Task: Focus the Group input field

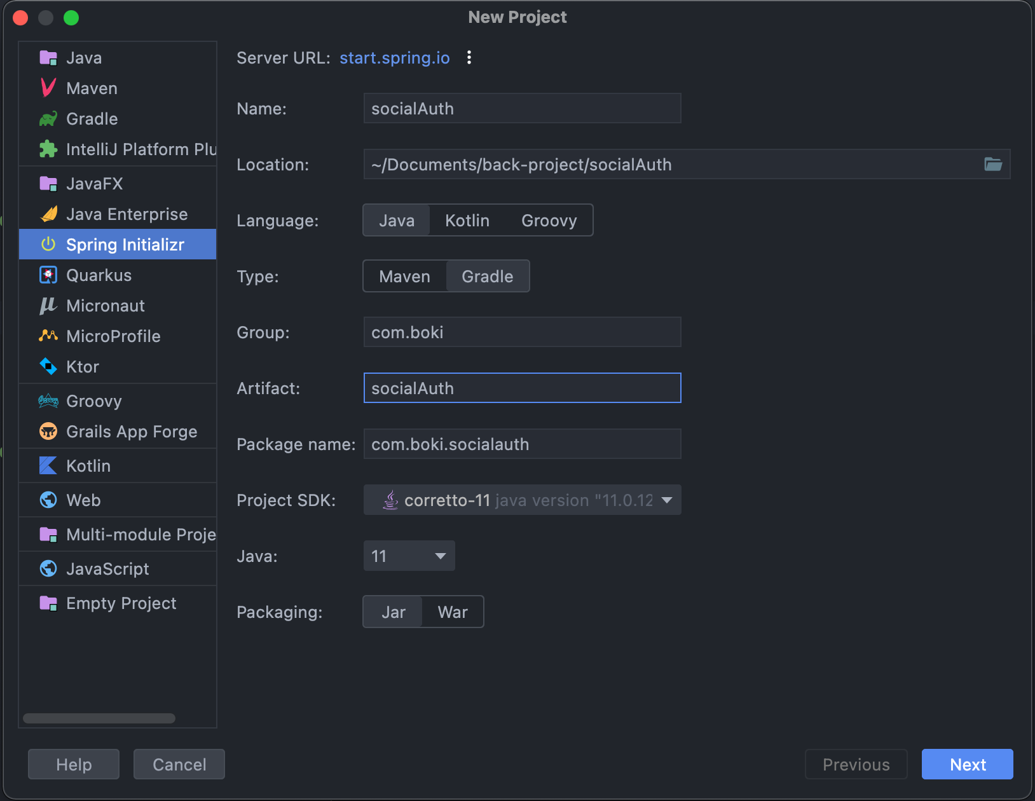Action: point(522,332)
